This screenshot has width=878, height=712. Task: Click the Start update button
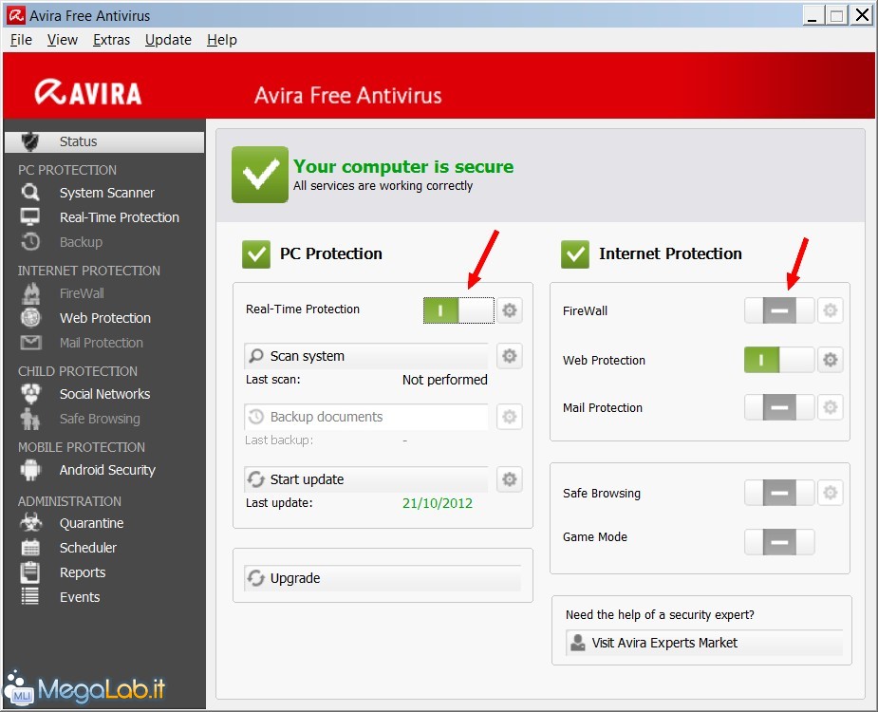(x=366, y=479)
